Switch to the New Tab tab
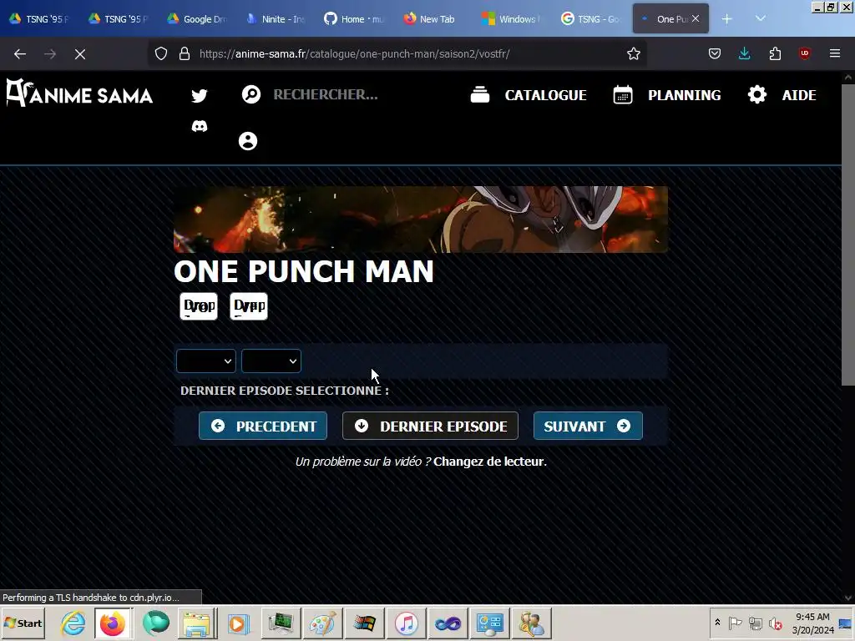Image resolution: width=855 pixels, height=641 pixels. (431, 19)
